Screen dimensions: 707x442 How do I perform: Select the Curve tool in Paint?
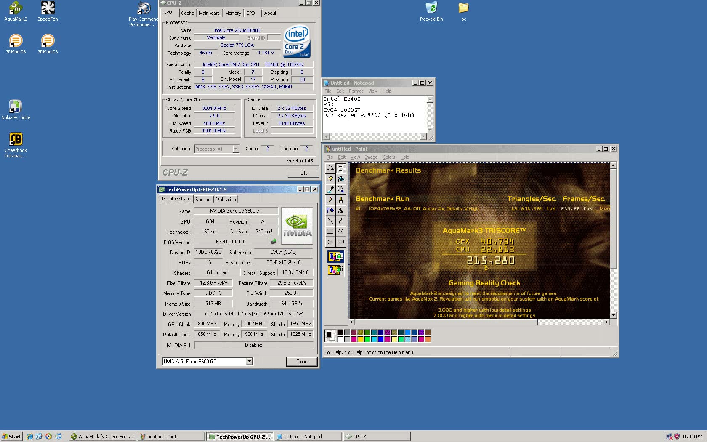click(341, 221)
